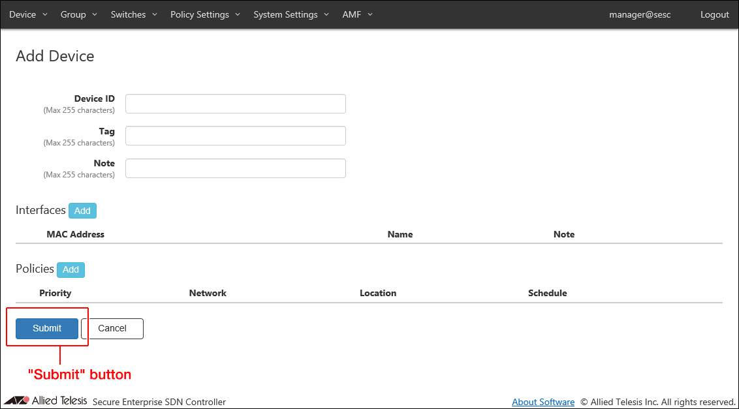Open the System Settings menu

tap(291, 14)
